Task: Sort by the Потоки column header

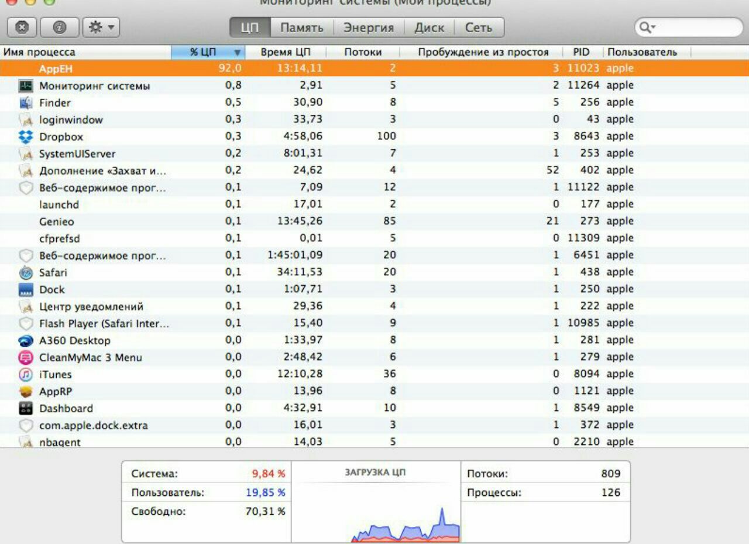Action: [363, 52]
